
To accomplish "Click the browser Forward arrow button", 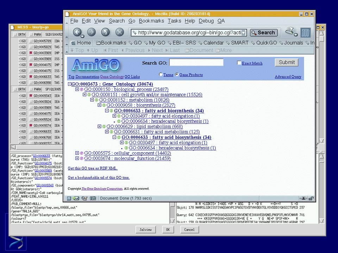I will [92, 32].
